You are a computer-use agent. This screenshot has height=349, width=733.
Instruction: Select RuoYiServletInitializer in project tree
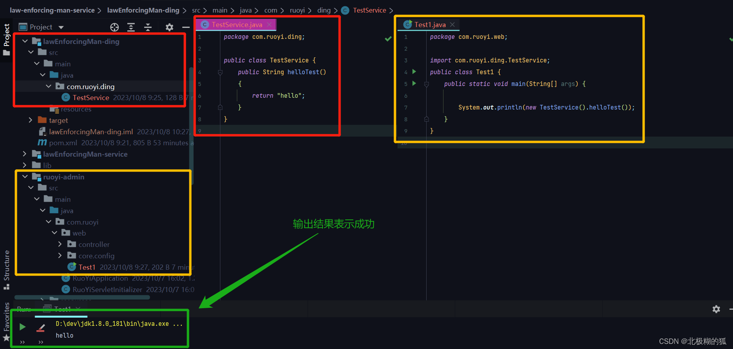[107, 289]
